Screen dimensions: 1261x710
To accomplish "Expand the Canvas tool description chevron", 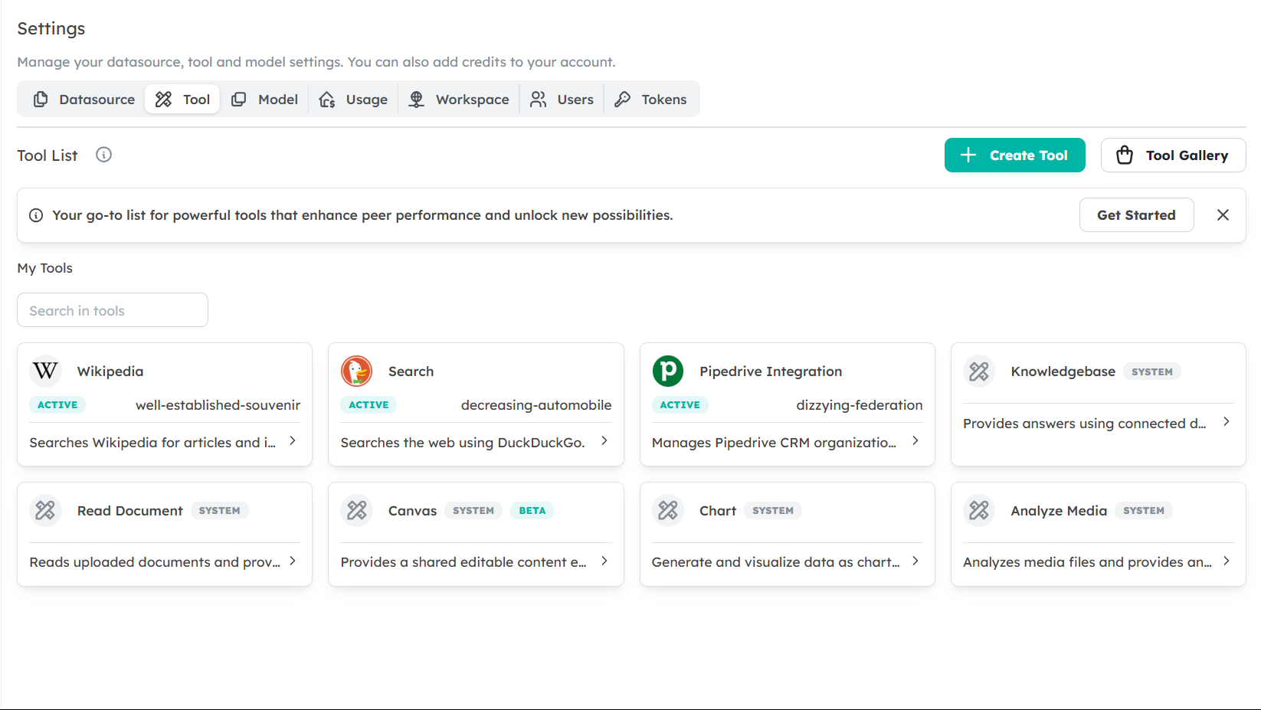I will tap(604, 561).
